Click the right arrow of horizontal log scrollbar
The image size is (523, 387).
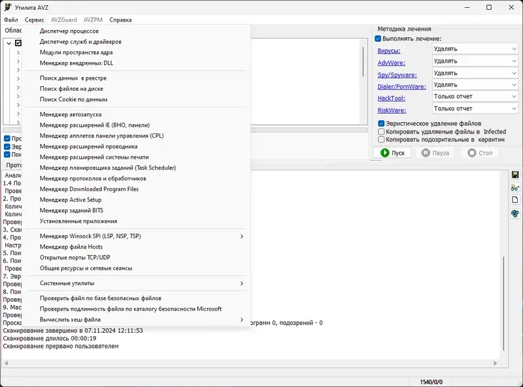click(x=496, y=363)
